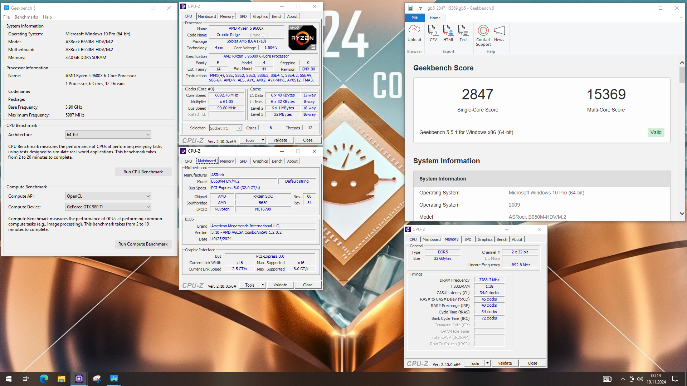The width and height of the screenshot is (687, 386).
Task: Collapse the ribbon in Geekbench results window
Action: 681,18
